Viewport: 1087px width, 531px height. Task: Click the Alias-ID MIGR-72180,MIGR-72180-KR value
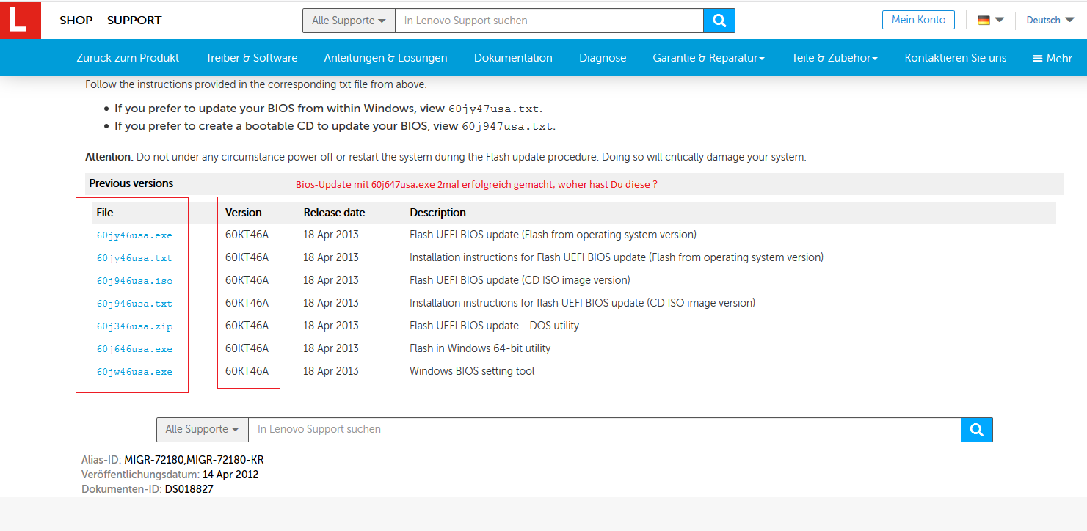[x=195, y=460]
